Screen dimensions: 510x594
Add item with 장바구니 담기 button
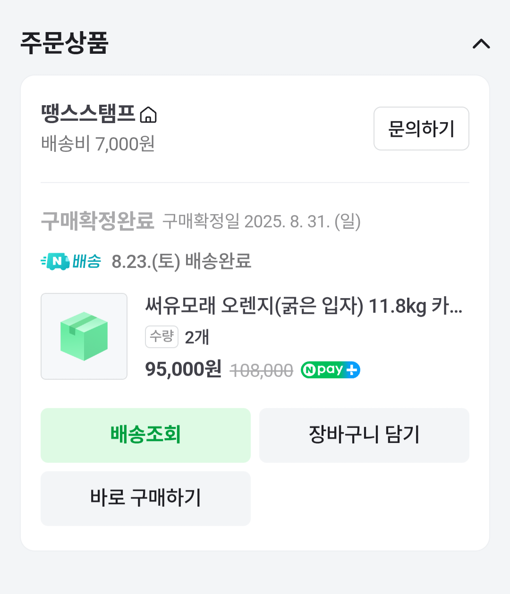click(364, 435)
